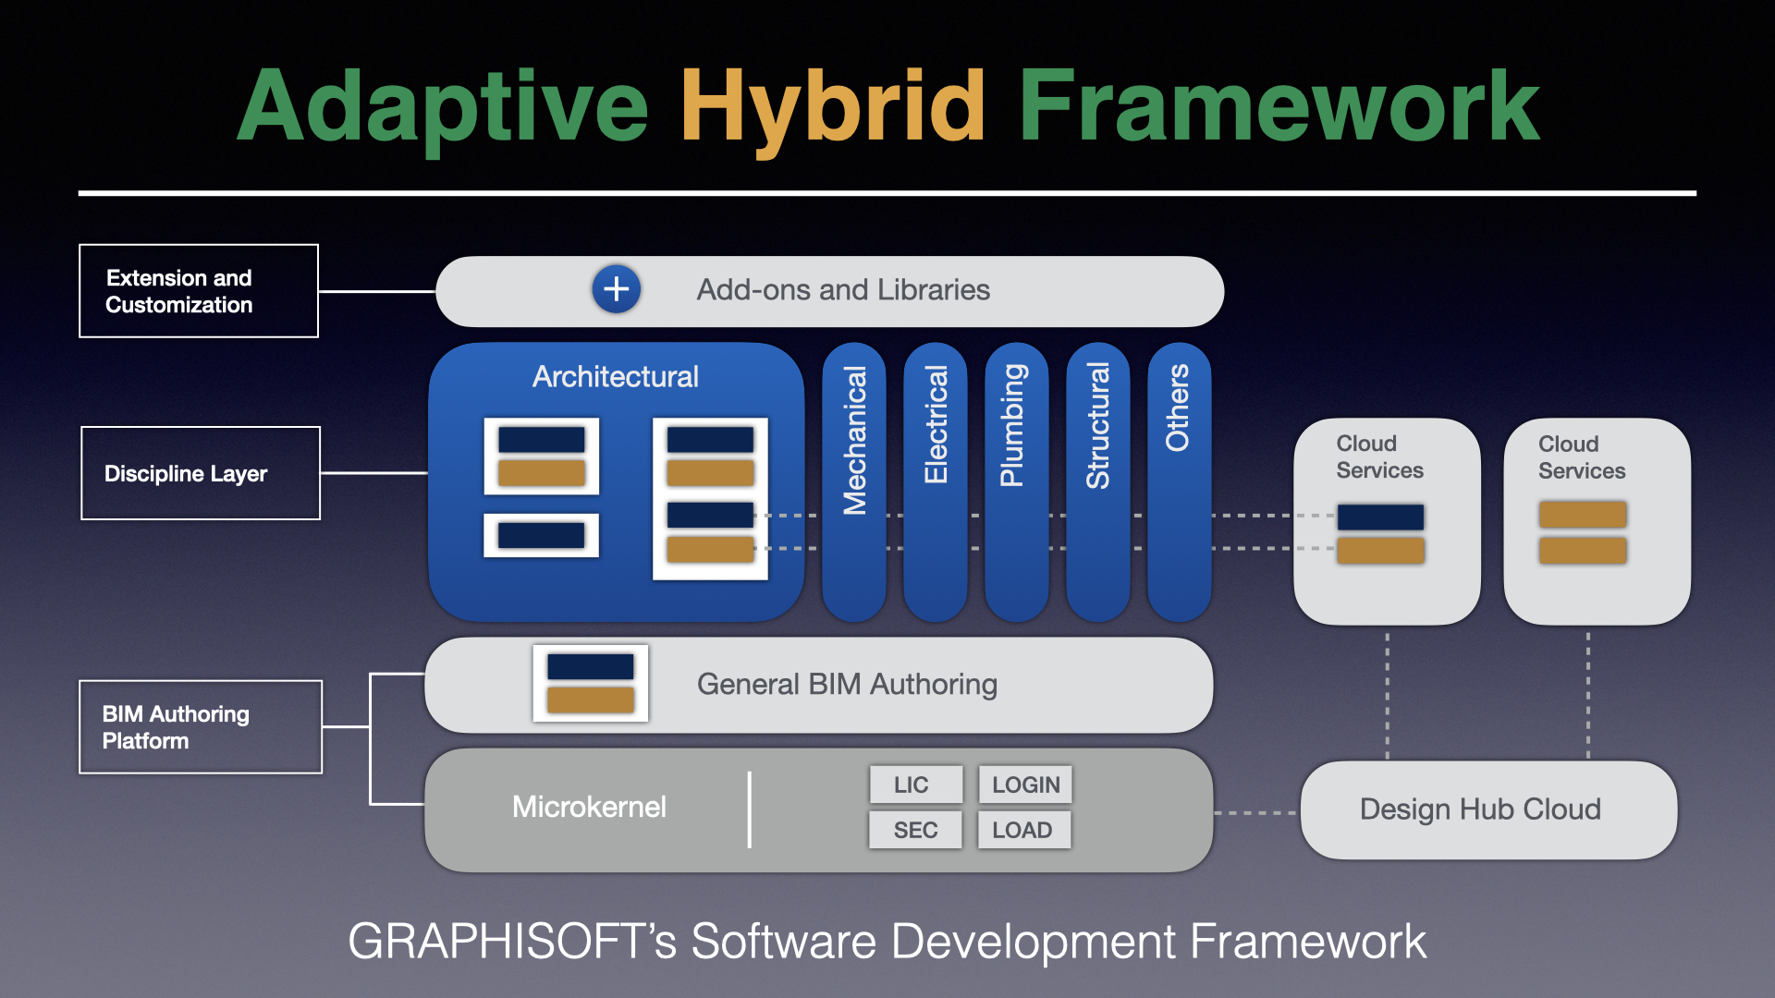Click the module icon in General BIM Authoring
This screenshot has height=998, width=1775.
click(x=590, y=684)
